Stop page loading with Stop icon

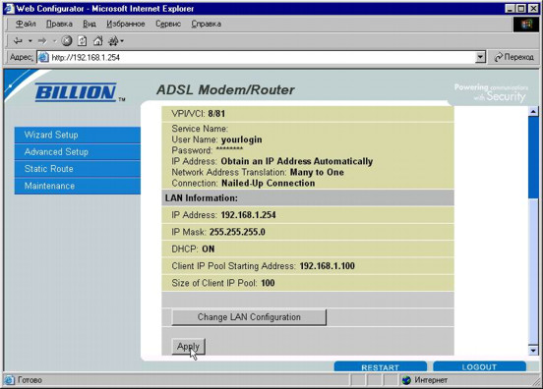(67, 41)
